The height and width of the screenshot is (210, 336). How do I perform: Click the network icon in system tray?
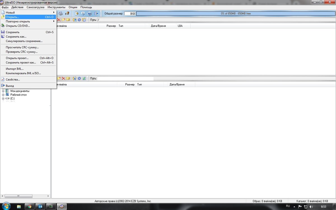[x=306, y=207]
